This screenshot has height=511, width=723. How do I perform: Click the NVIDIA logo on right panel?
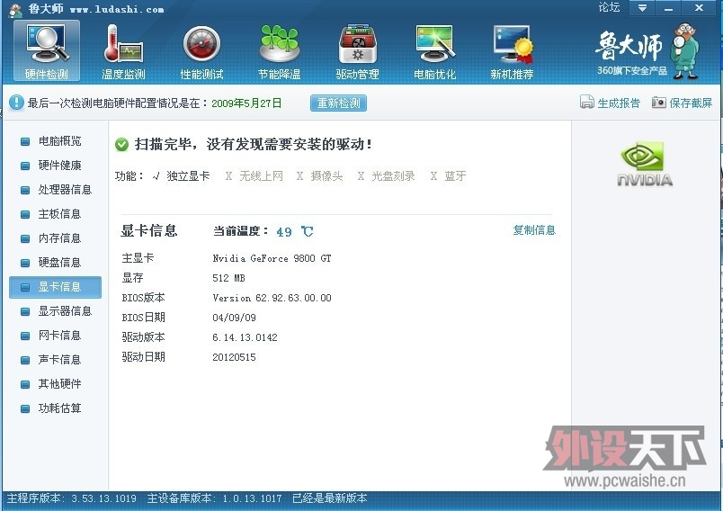[x=645, y=164]
